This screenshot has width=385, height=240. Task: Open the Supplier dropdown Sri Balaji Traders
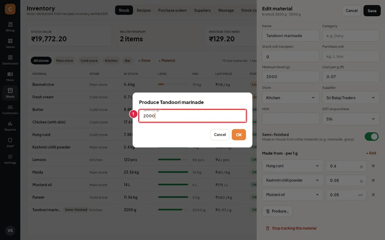(351, 98)
